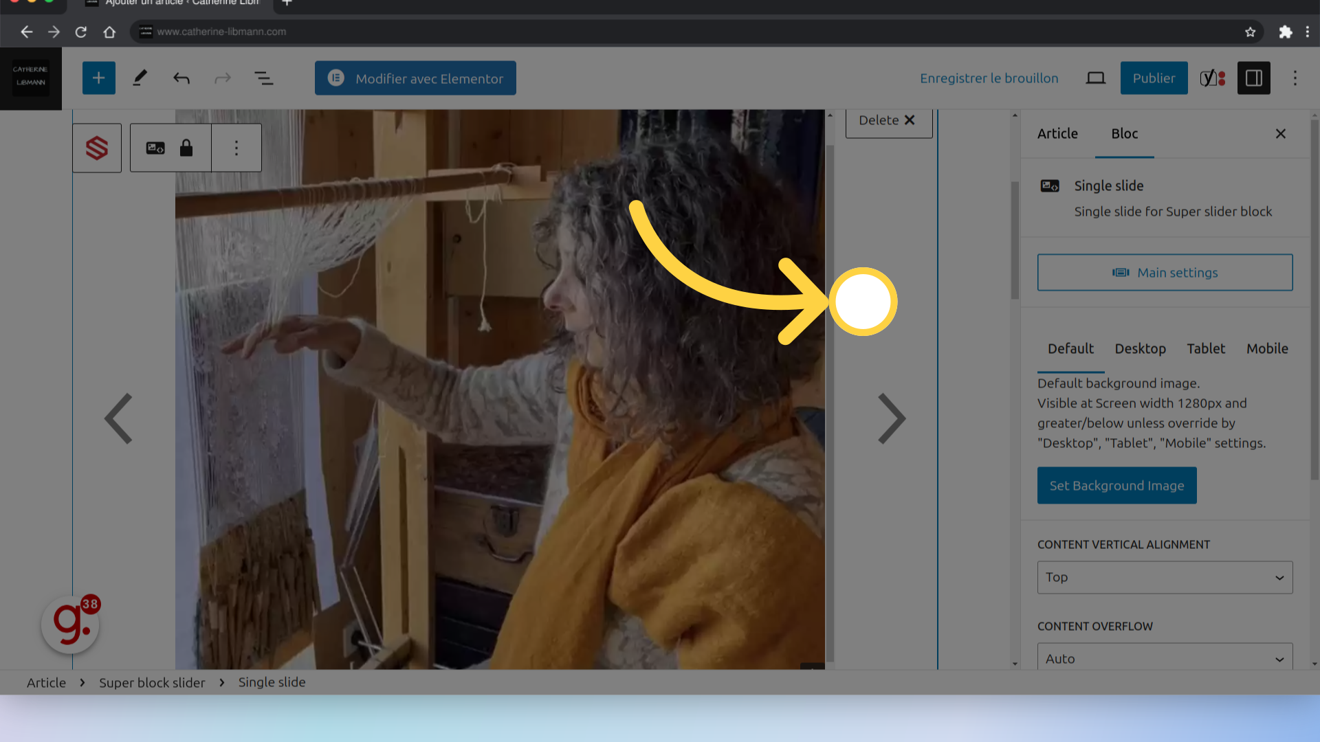
Task: Toggle the Tablet breakpoint view
Action: tap(1207, 348)
